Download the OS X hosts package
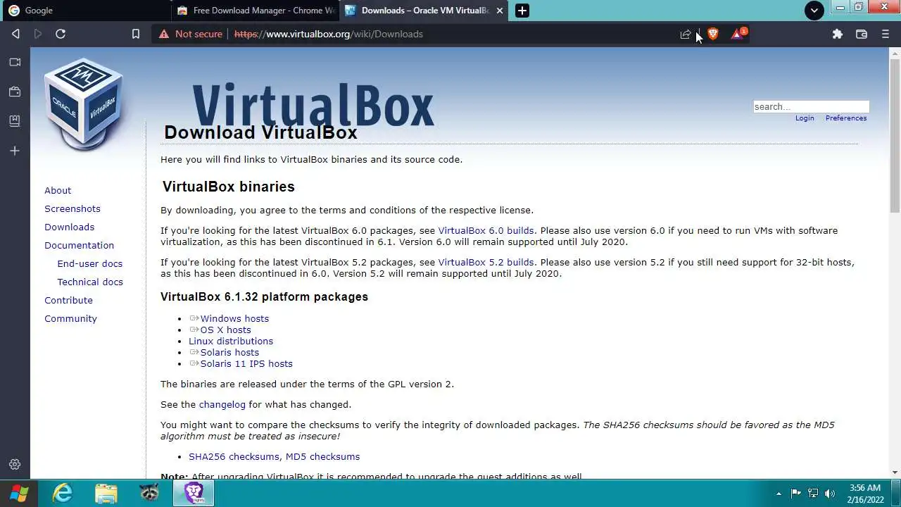This screenshot has width=901, height=507. click(225, 330)
